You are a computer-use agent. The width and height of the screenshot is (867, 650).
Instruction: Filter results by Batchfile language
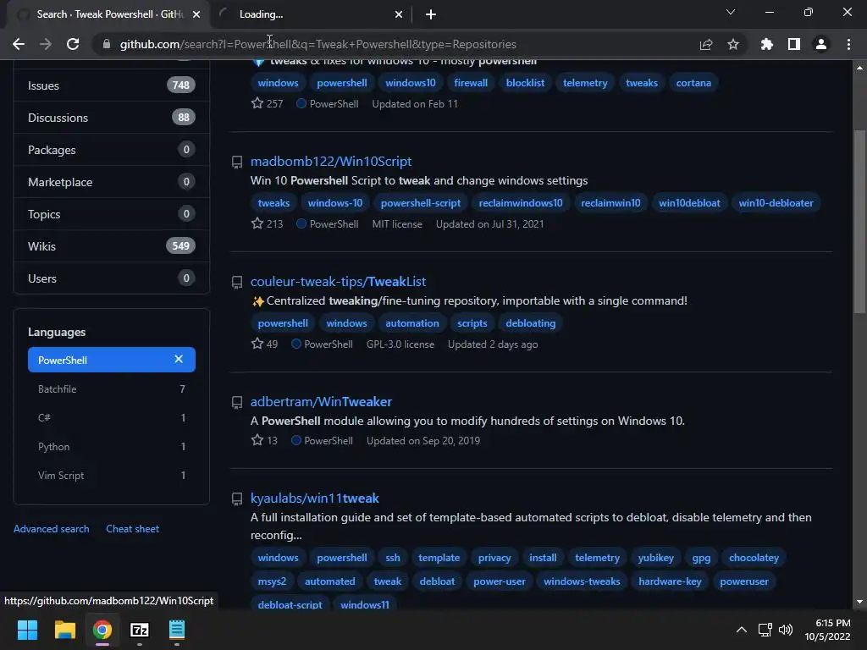click(x=111, y=389)
